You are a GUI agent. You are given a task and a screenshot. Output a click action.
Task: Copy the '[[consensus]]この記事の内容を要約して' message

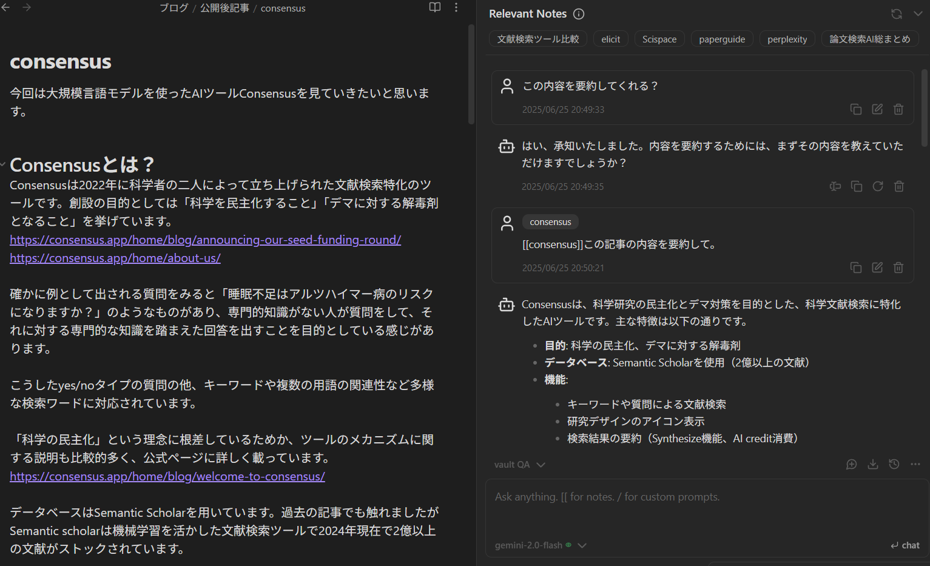[856, 268]
